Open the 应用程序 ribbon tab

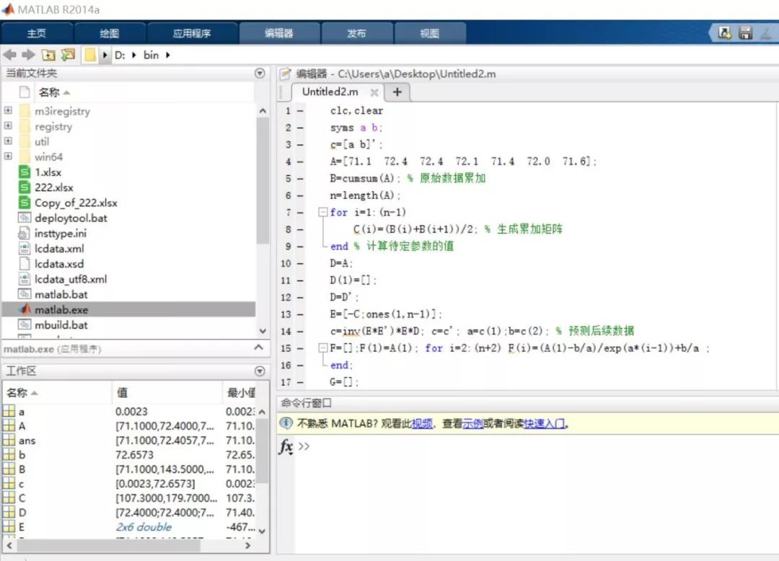193,33
